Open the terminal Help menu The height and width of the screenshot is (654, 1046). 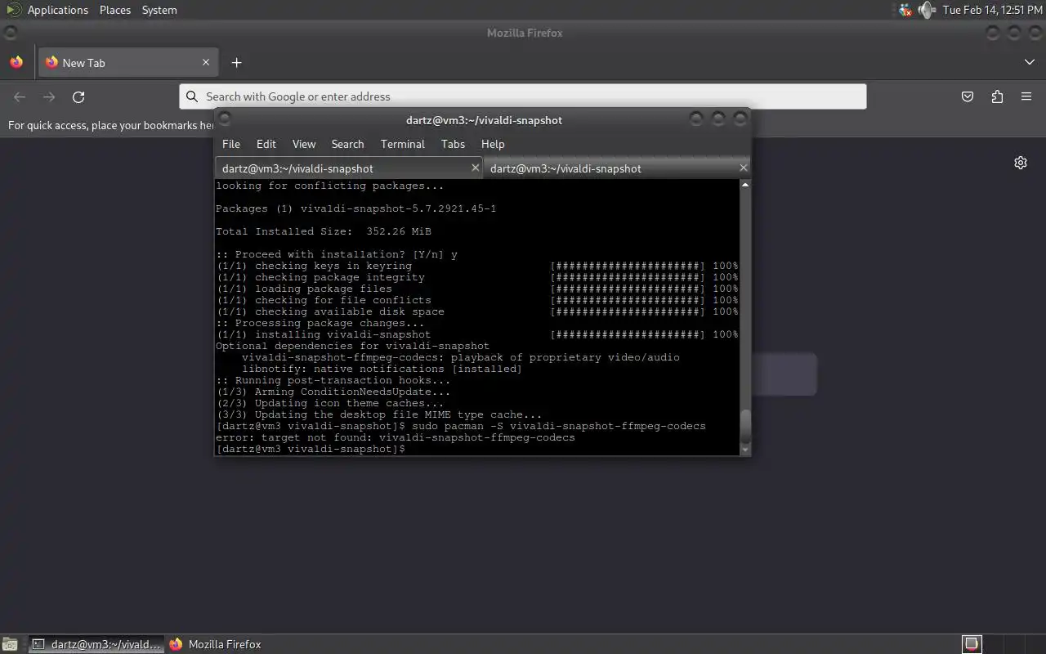tap(493, 144)
